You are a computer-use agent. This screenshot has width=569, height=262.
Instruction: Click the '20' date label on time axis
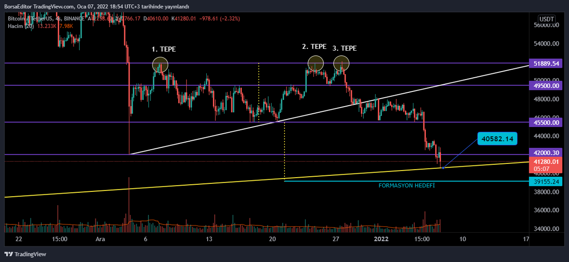[273, 239]
